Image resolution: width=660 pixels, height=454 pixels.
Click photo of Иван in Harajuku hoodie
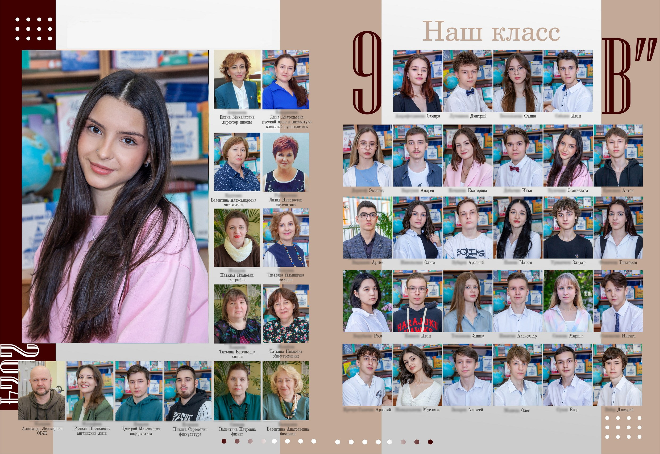pyautogui.click(x=418, y=301)
